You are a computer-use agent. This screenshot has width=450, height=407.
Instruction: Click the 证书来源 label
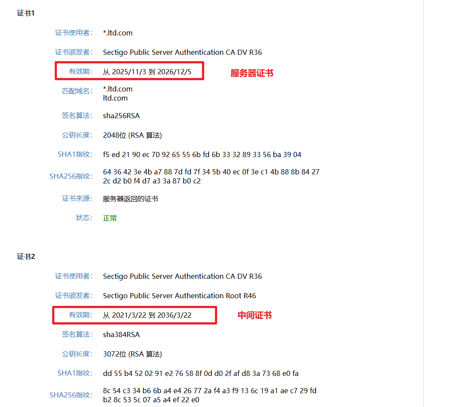[77, 199]
